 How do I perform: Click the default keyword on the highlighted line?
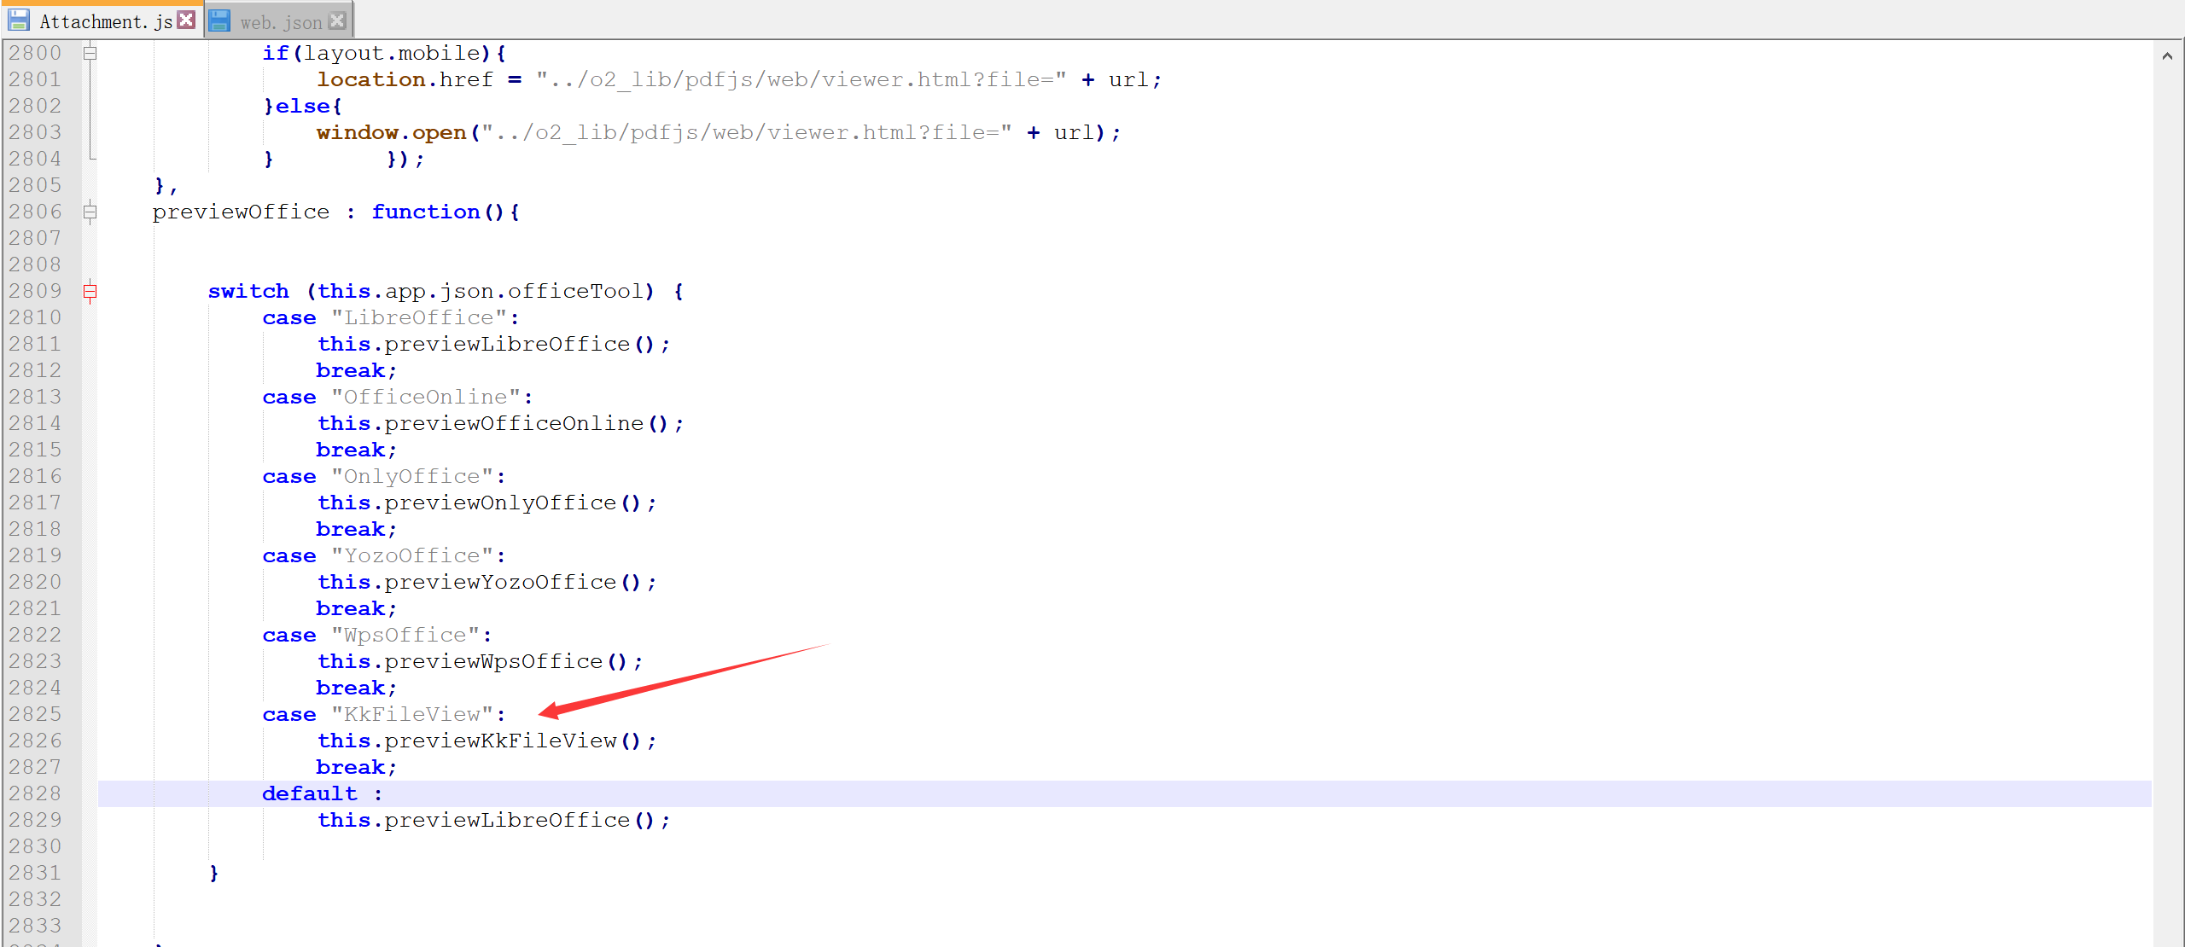point(309,793)
